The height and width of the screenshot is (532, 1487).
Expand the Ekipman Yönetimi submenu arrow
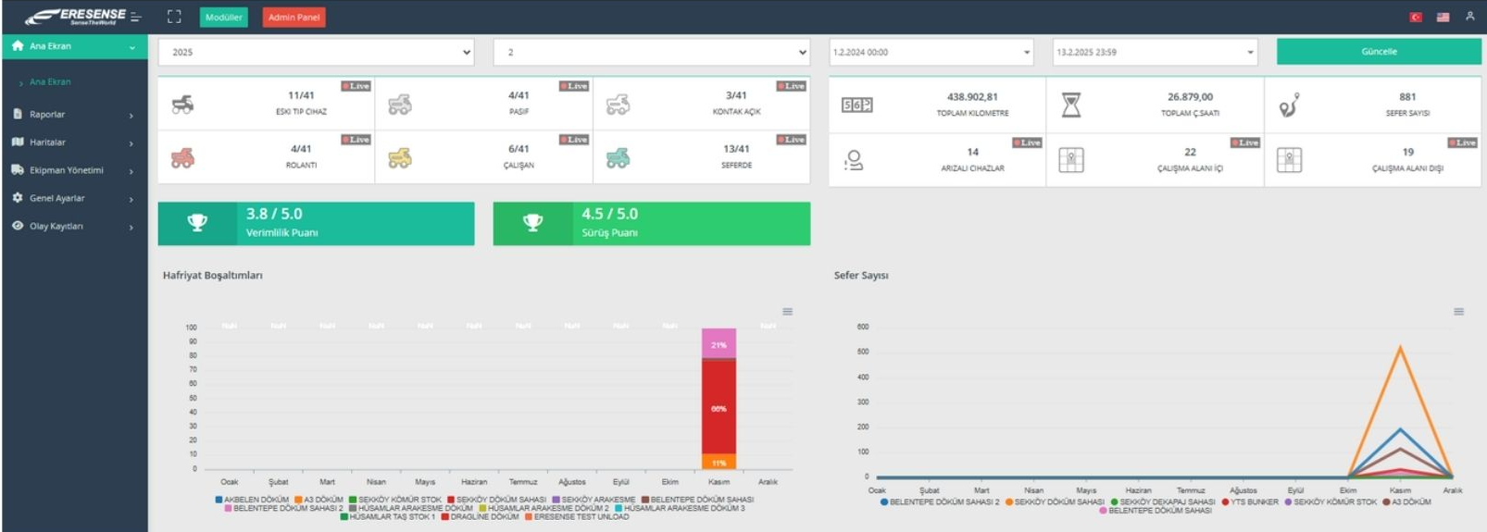pyautogui.click(x=131, y=171)
